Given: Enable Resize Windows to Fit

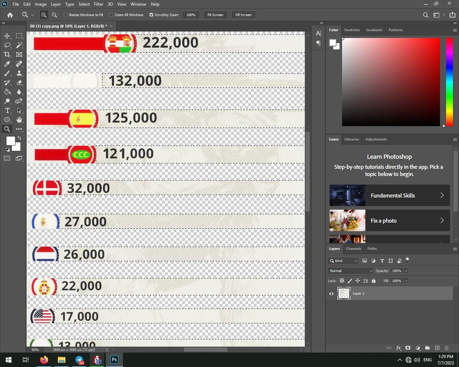Looking at the screenshot, I should 66,15.
